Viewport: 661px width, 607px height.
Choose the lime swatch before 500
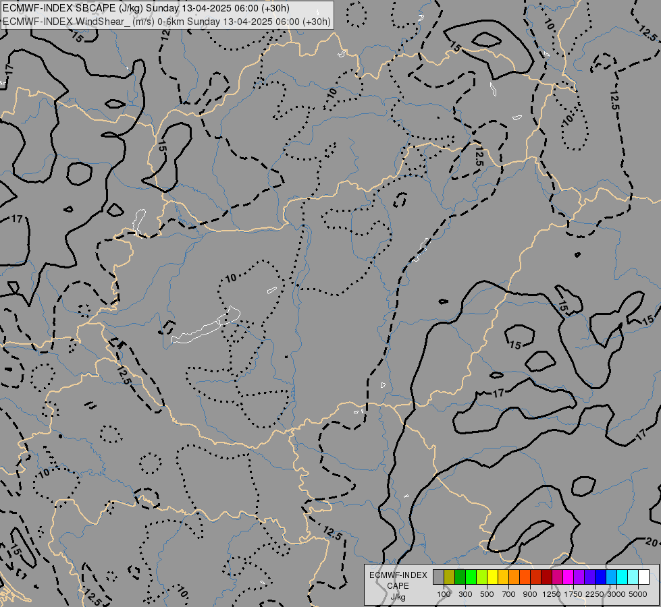(481, 577)
